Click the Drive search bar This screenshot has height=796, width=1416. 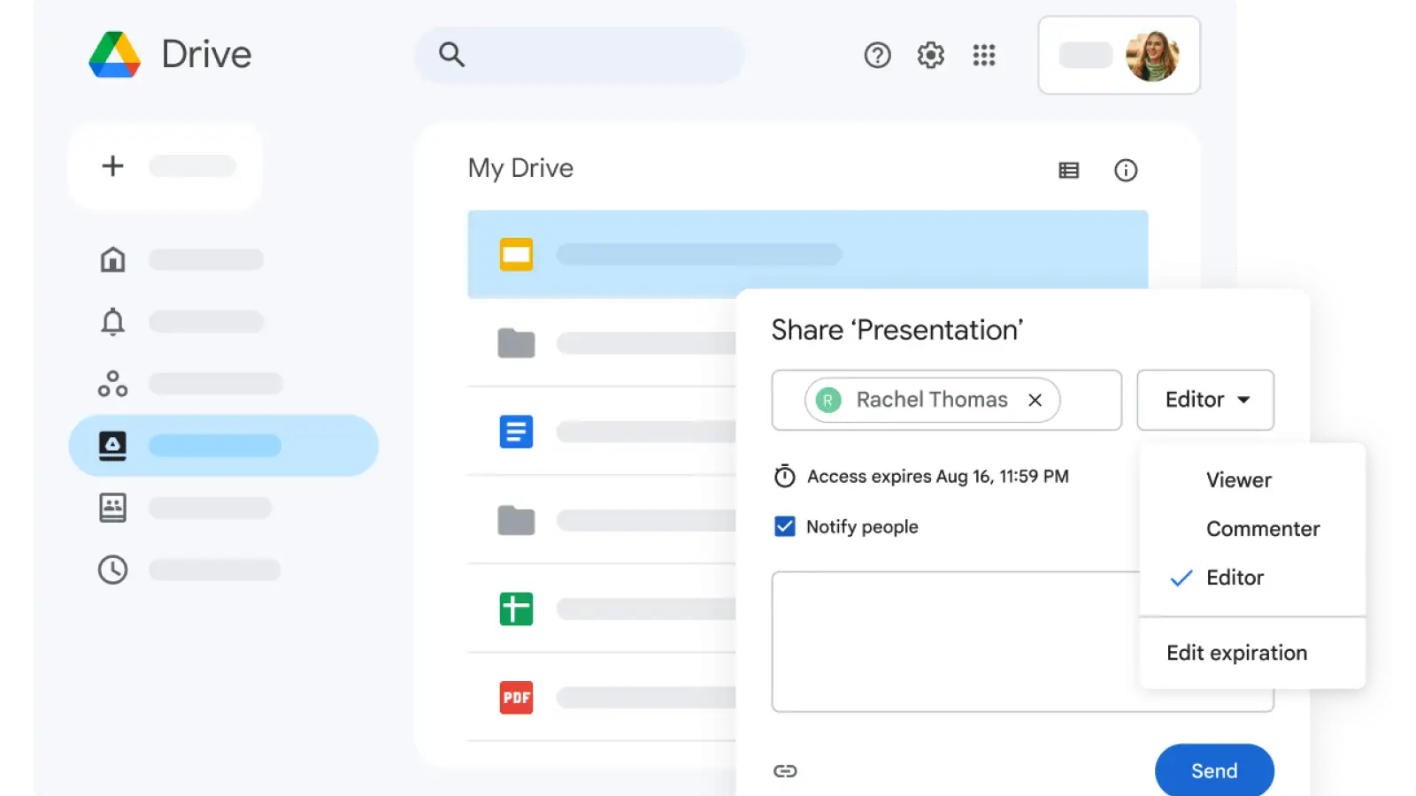[580, 55]
